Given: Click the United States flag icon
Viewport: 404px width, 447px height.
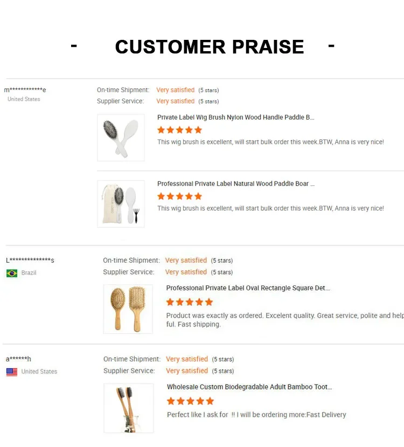Looking at the screenshot, I should (12, 372).
